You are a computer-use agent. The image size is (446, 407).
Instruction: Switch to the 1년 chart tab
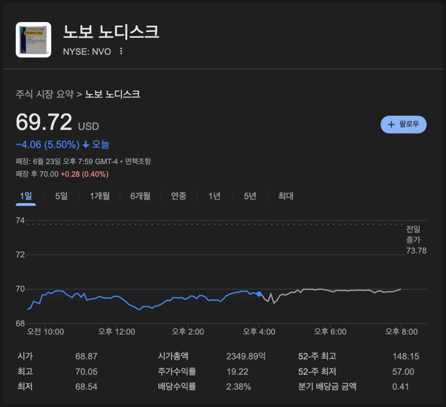[215, 196]
